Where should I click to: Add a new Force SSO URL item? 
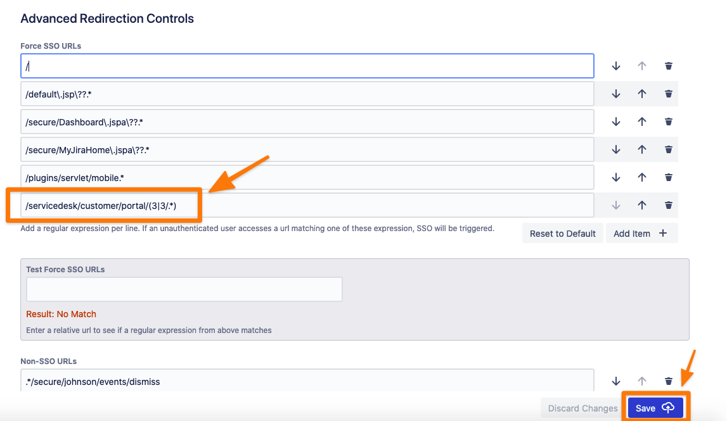pos(641,234)
